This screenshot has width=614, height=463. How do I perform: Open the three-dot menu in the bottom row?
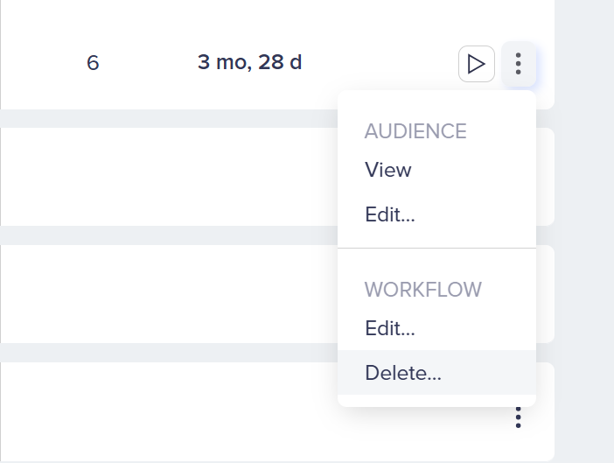click(x=519, y=418)
